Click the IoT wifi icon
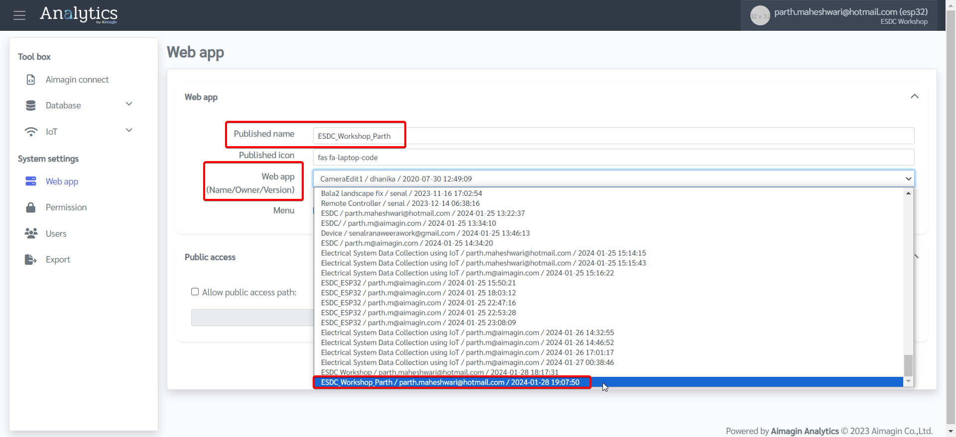956x437 pixels. click(31, 132)
